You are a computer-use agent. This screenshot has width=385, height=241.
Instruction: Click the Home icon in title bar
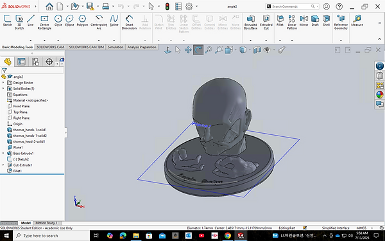click(x=49, y=6)
